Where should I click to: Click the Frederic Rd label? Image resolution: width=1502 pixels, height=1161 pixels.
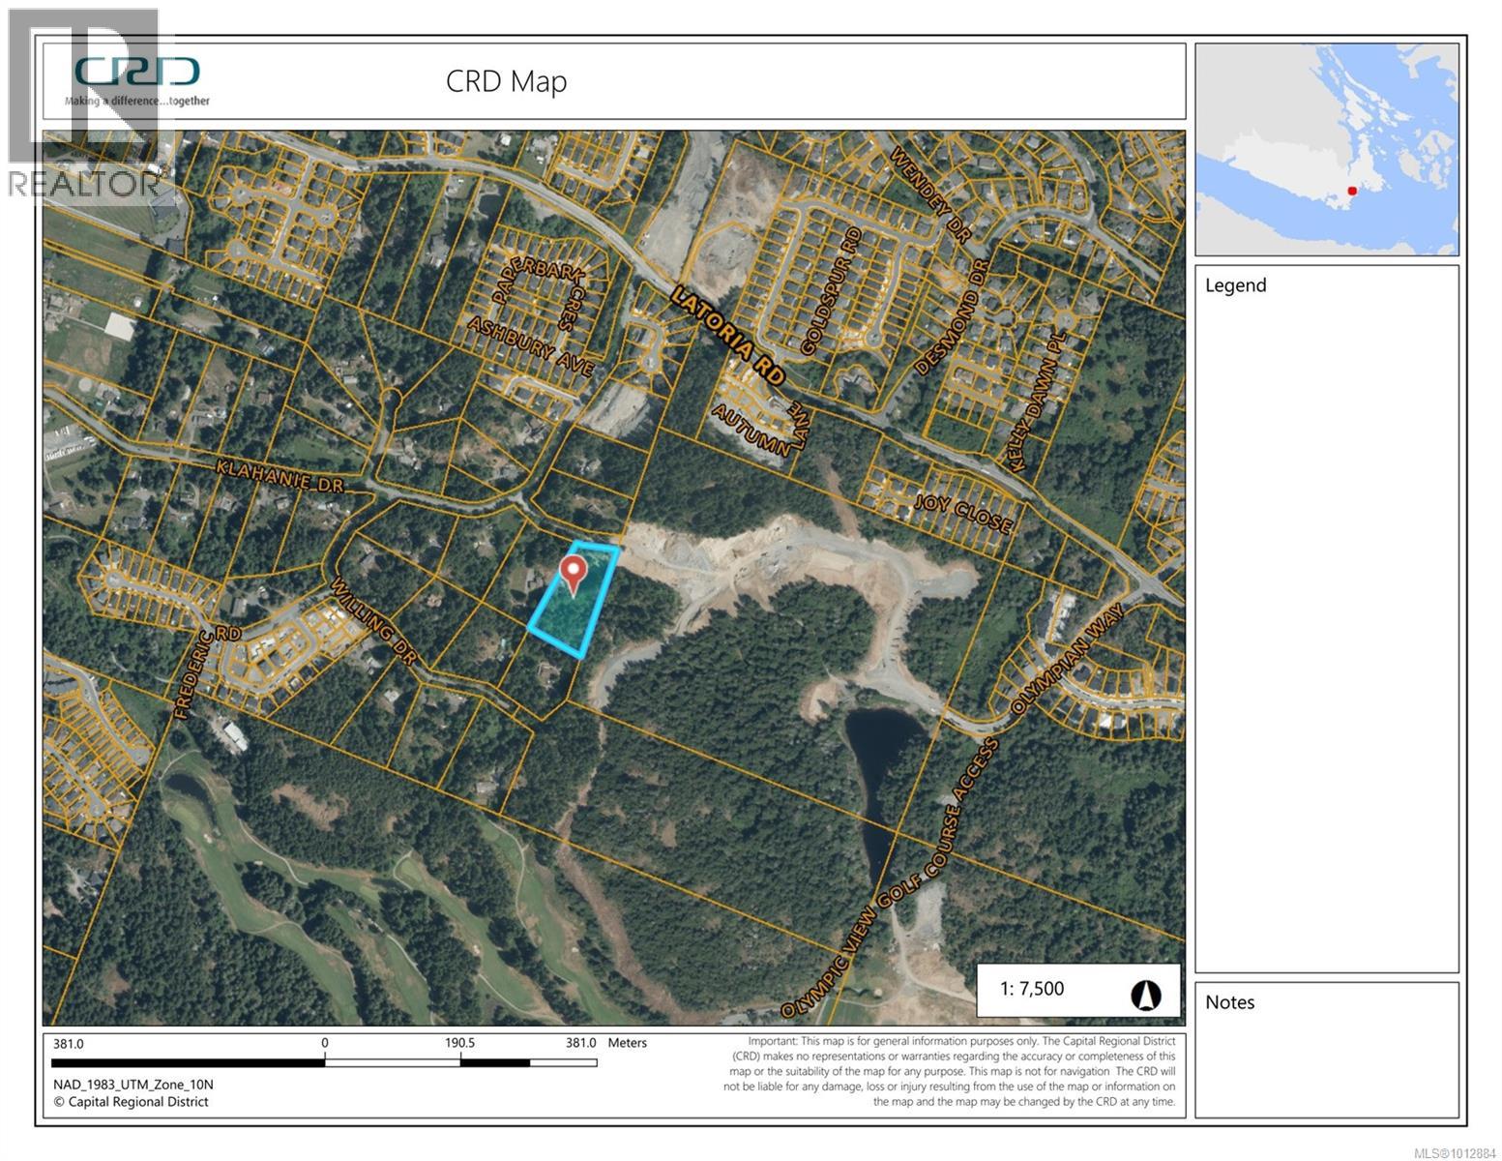tap(194, 672)
